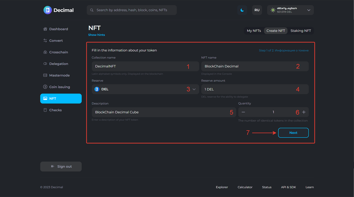Switch to My NFTs tab
The width and height of the screenshot is (354, 197).
254,31
